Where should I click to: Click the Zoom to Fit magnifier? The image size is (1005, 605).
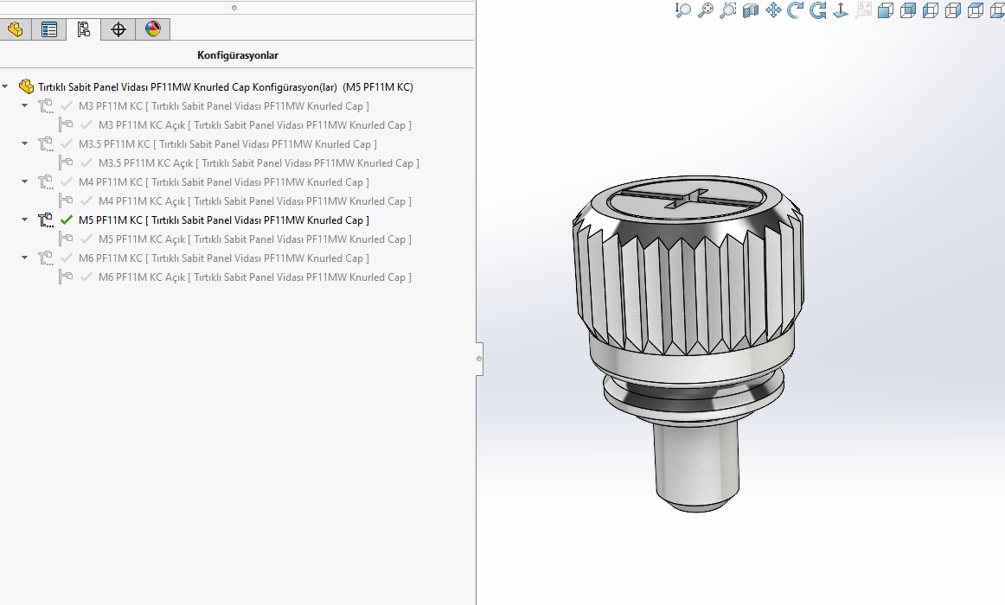pos(706,10)
